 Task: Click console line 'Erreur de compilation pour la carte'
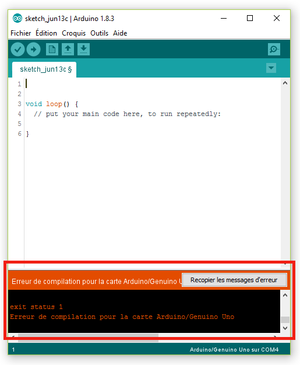pos(122,317)
